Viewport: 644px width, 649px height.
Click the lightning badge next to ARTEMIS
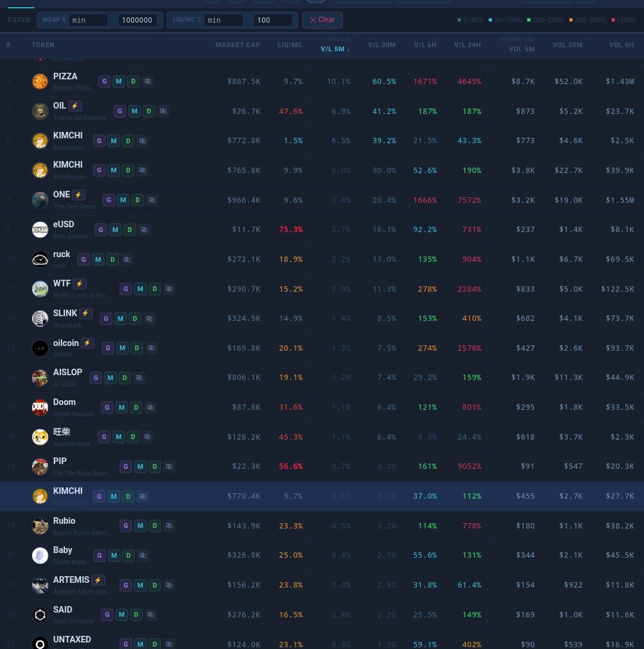(x=98, y=580)
